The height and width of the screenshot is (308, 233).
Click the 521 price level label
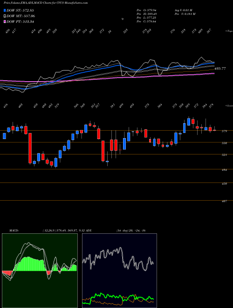pos(224,155)
